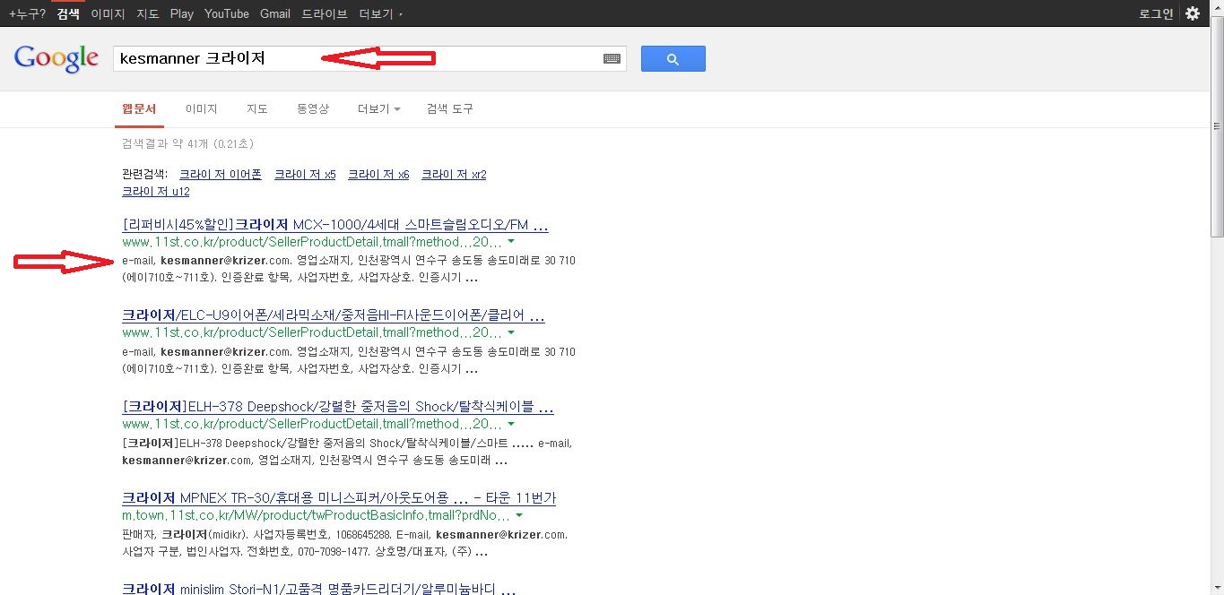Click the 로그인 sign-in button
Screen dimensions: 1224x595
point(1156,13)
